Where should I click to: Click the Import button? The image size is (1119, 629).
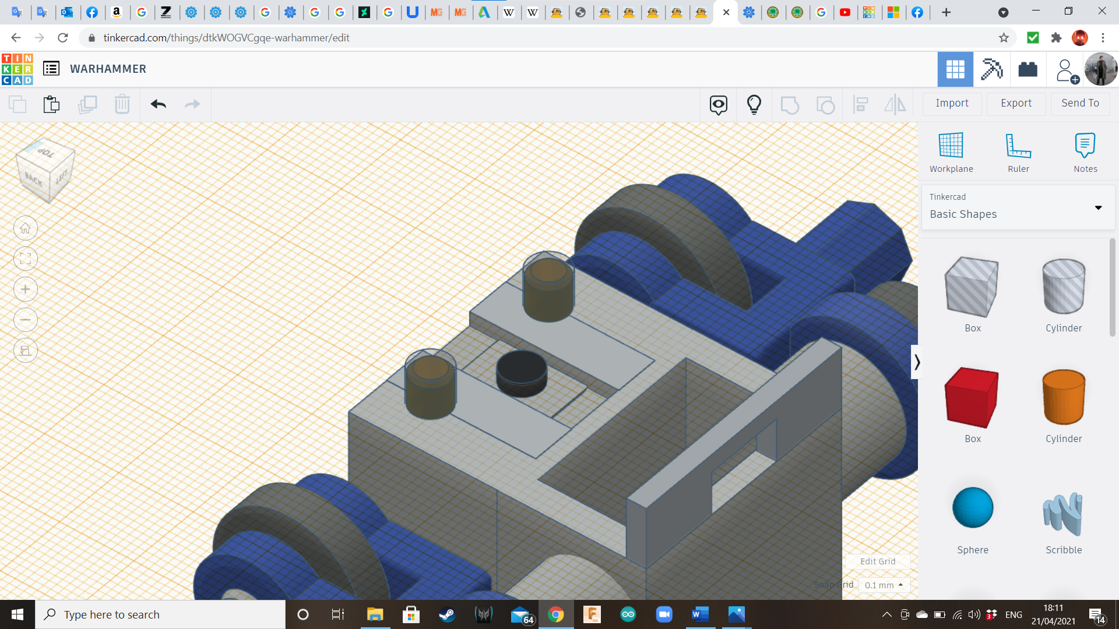pos(952,103)
